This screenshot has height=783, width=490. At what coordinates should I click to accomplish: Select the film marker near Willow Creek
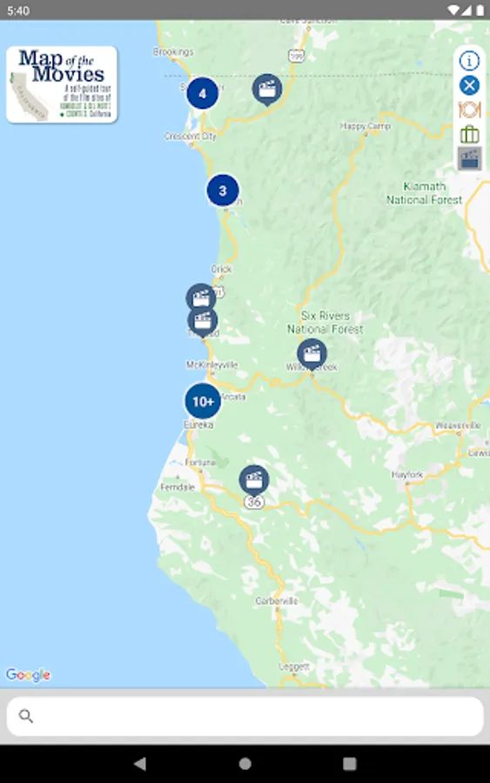pyautogui.click(x=312, y=354)
